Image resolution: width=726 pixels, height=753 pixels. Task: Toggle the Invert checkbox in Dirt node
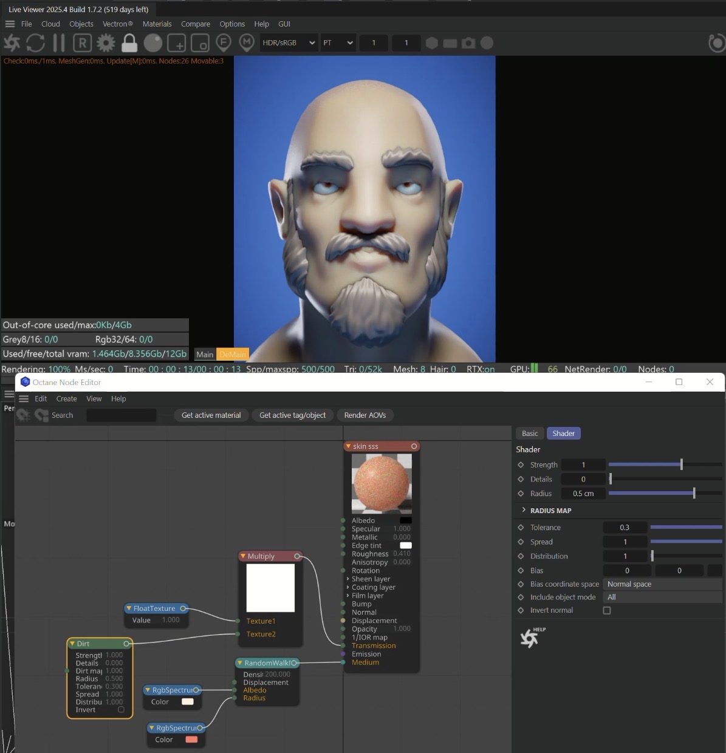[x=121, y=710]
